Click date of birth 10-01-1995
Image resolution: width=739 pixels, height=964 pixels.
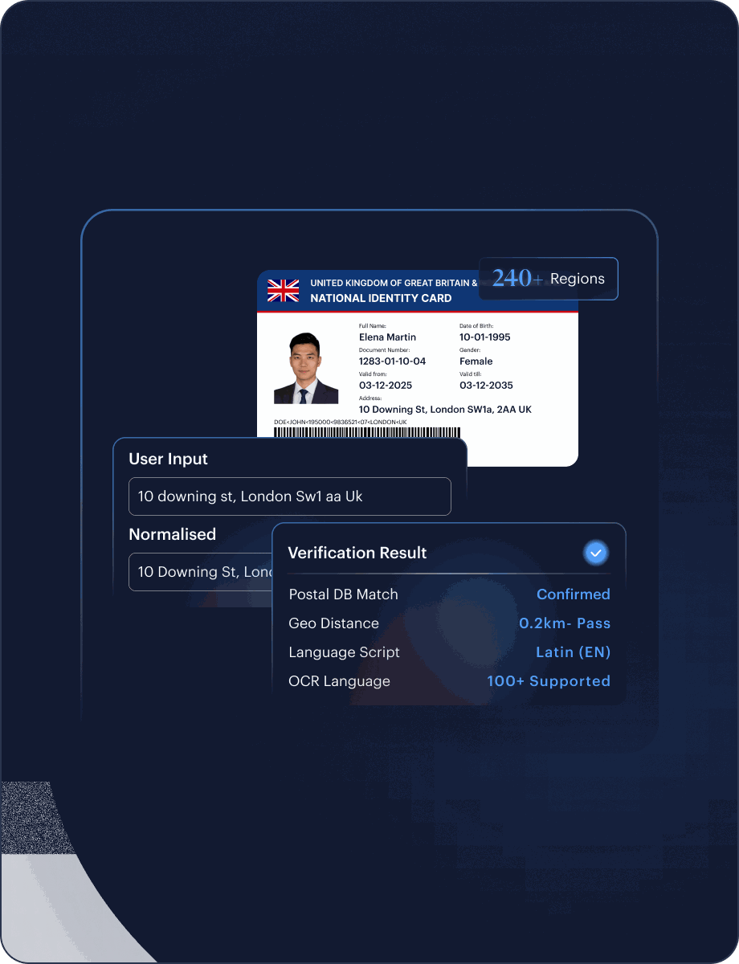485,337
